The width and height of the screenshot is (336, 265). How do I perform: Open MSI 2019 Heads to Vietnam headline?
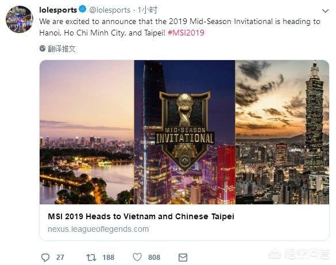(141, 216)
